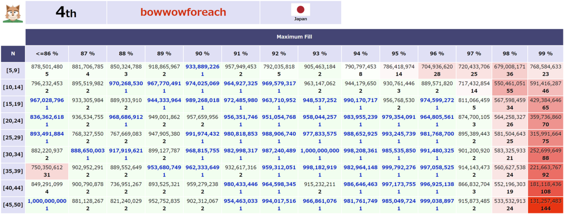Click the score 252,699,649 cell
This screenshot has height=214, width=564.
[x=545, y=155]
